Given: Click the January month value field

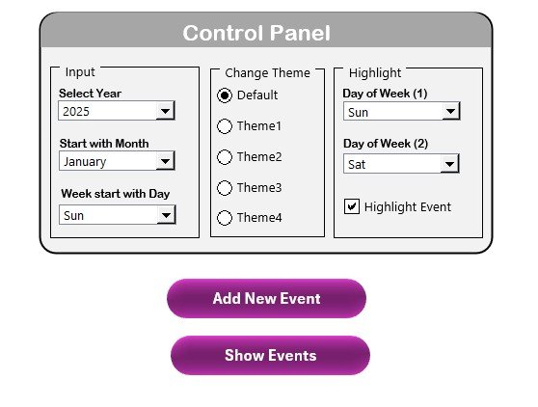Looking at the screenshot, I should (x=108, y=161).
